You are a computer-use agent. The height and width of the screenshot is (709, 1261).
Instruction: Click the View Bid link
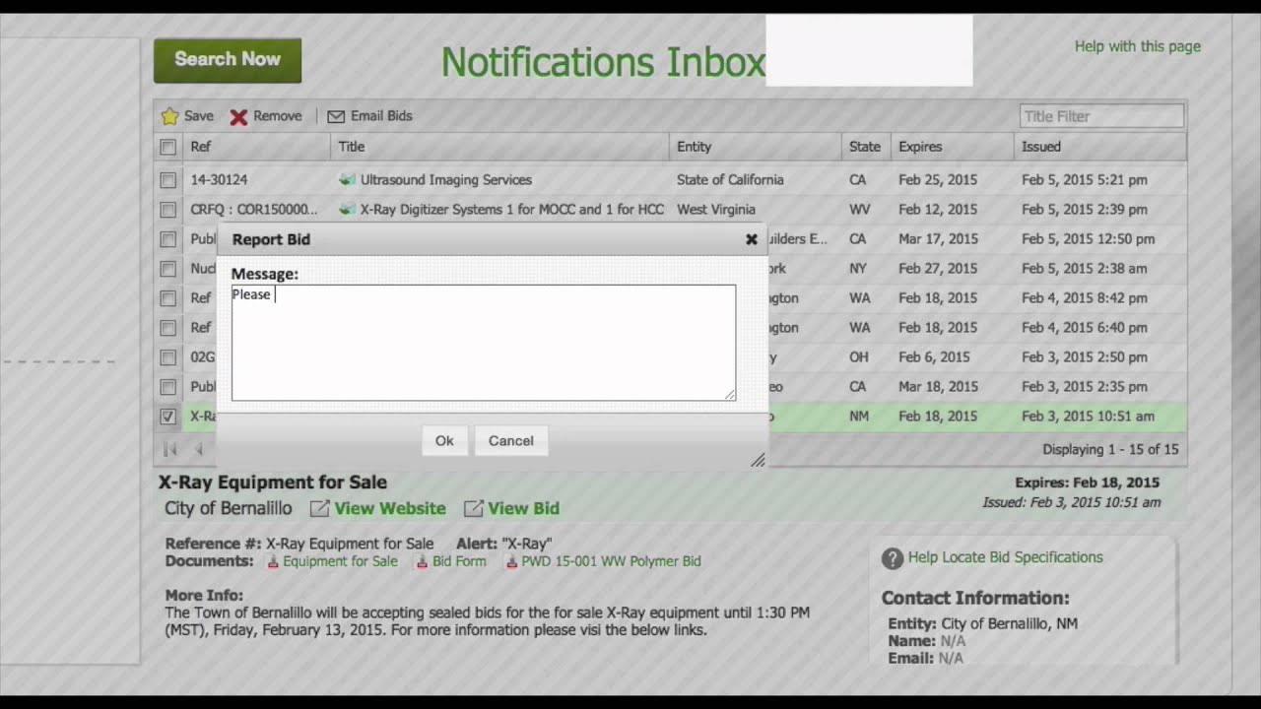(x=523, y=508)
